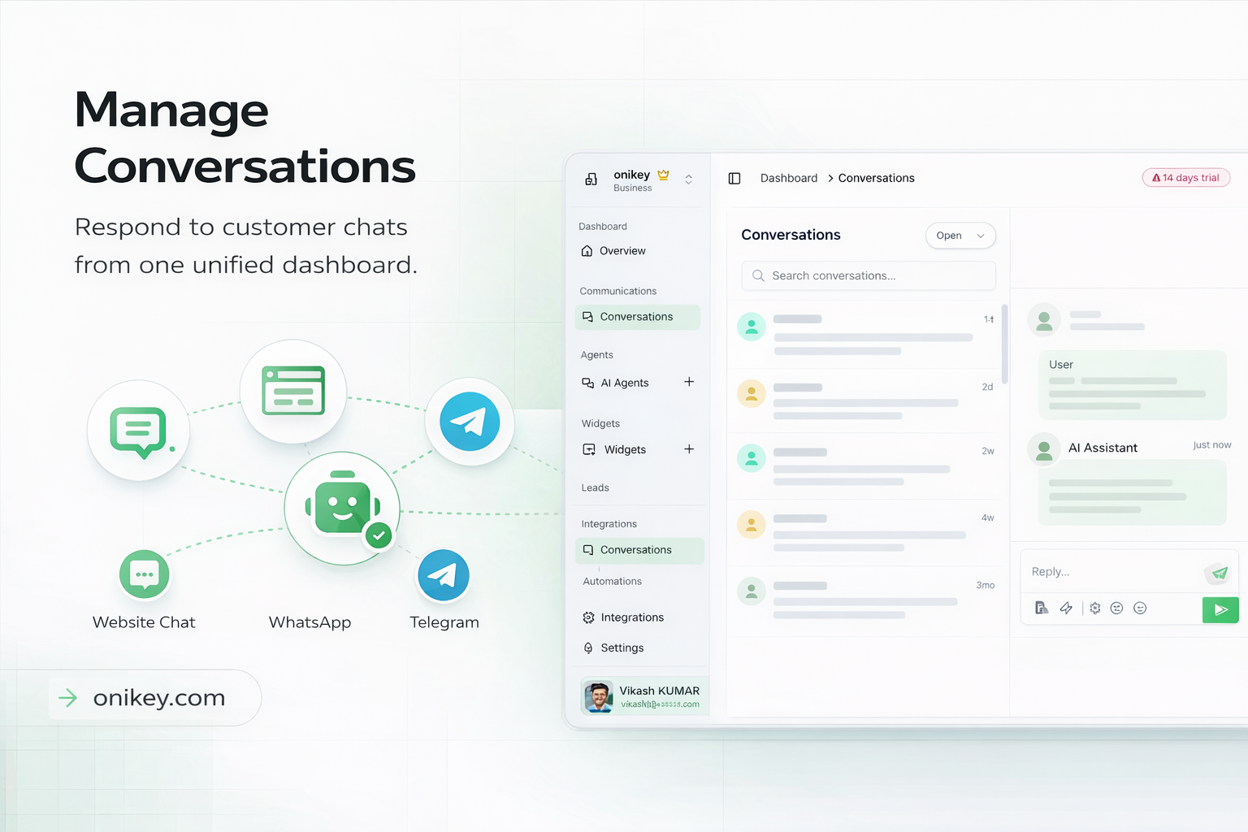Click the onikey workspace logo icon

click(x=591, y=179)
